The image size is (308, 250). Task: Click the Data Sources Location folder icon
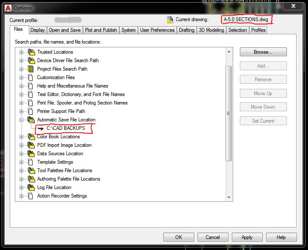31,154
